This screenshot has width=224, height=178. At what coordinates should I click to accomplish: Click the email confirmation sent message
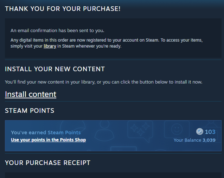pyautogui.click(x=57, y=31)
